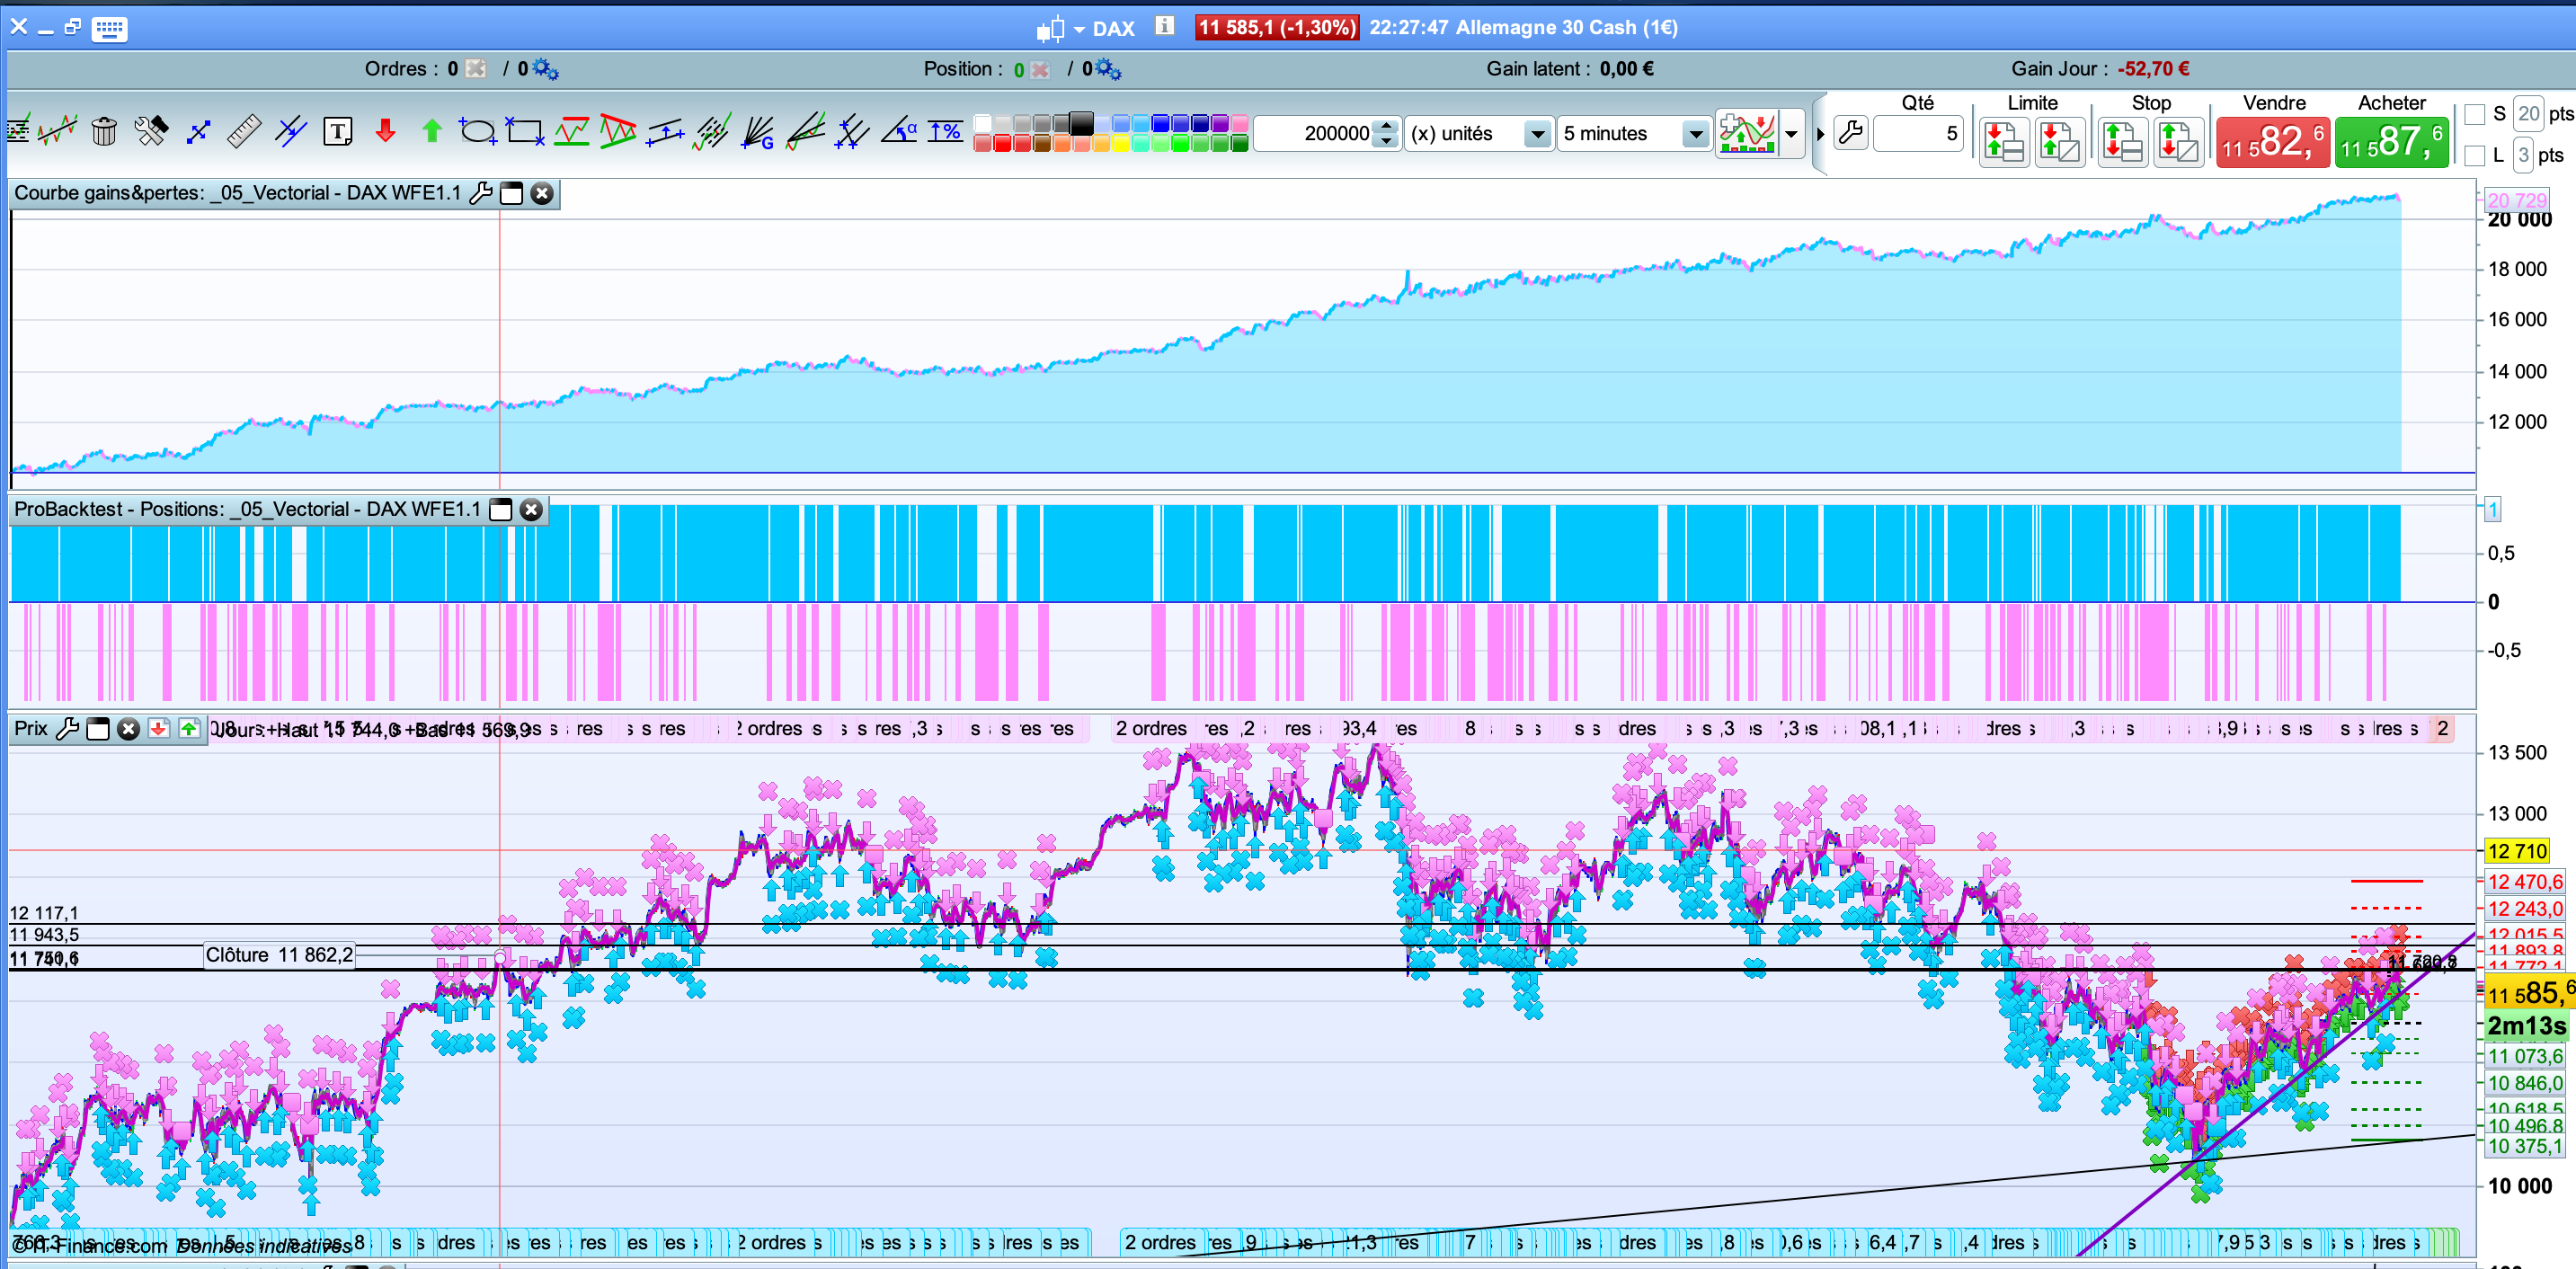
Task: Select the ruler measurement tool
Action: pos(244,132)
